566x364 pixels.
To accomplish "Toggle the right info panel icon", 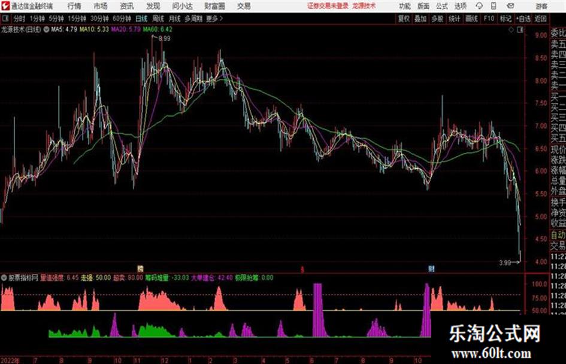I will click(x=520, y=30).
